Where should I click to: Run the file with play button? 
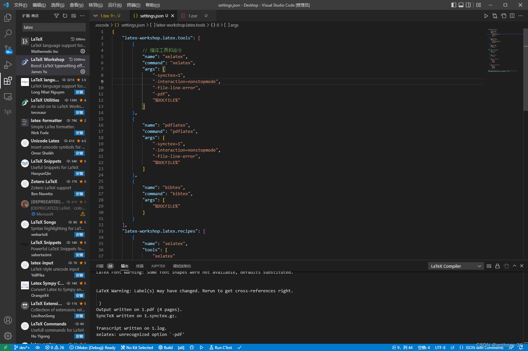486,16
